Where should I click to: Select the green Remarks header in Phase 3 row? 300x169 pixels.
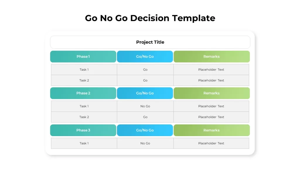pyautogui.click(x=212, y=130)
